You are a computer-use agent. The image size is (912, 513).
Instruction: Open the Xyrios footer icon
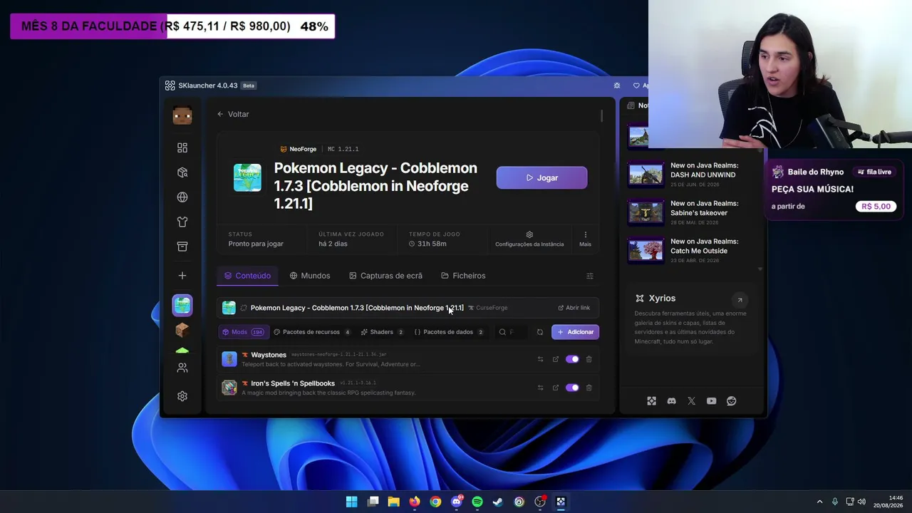tap(651, 401)
